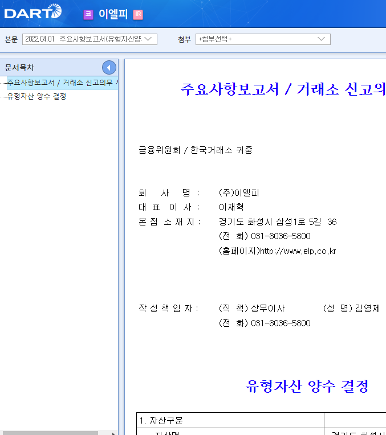Click the pink IR badge icon
The image size is (386, 435).
138,14
